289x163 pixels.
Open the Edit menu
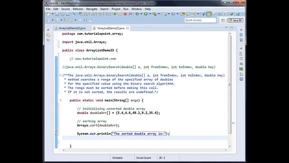point(56,9)
